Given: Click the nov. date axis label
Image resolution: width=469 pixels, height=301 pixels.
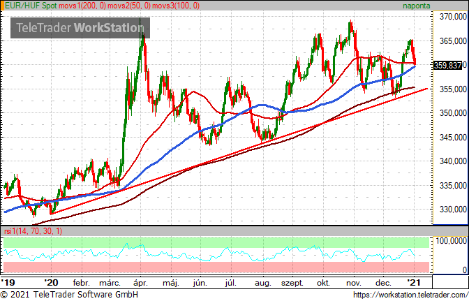Looking at the screenshot, I should (354, 283).
